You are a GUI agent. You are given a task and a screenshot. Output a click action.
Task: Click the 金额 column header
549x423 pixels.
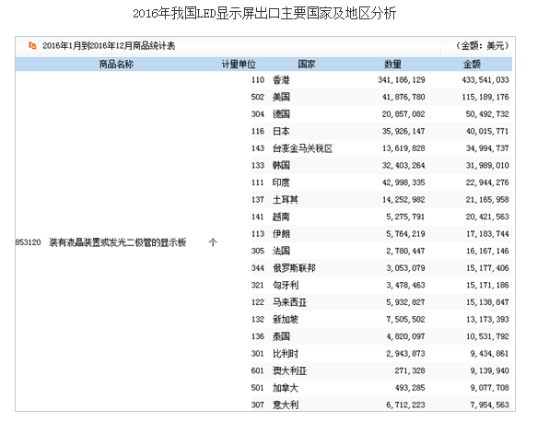472,65
